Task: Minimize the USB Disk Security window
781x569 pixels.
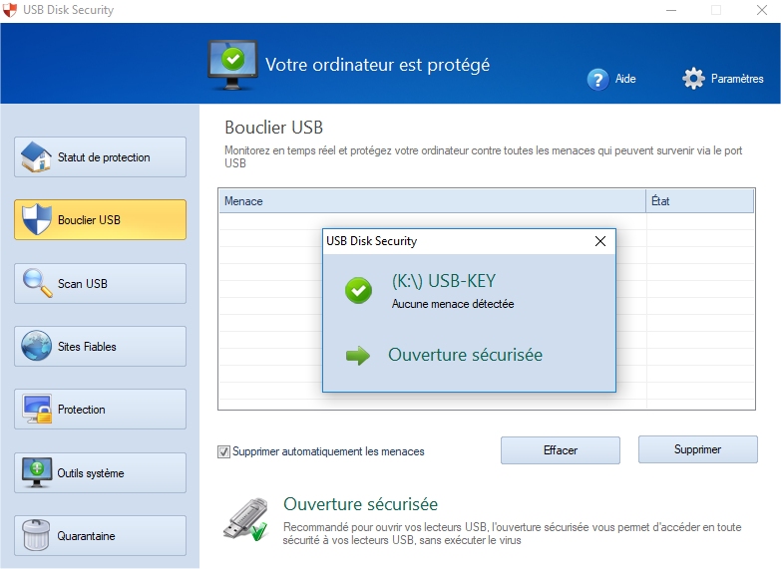Action: coord(671,10)
